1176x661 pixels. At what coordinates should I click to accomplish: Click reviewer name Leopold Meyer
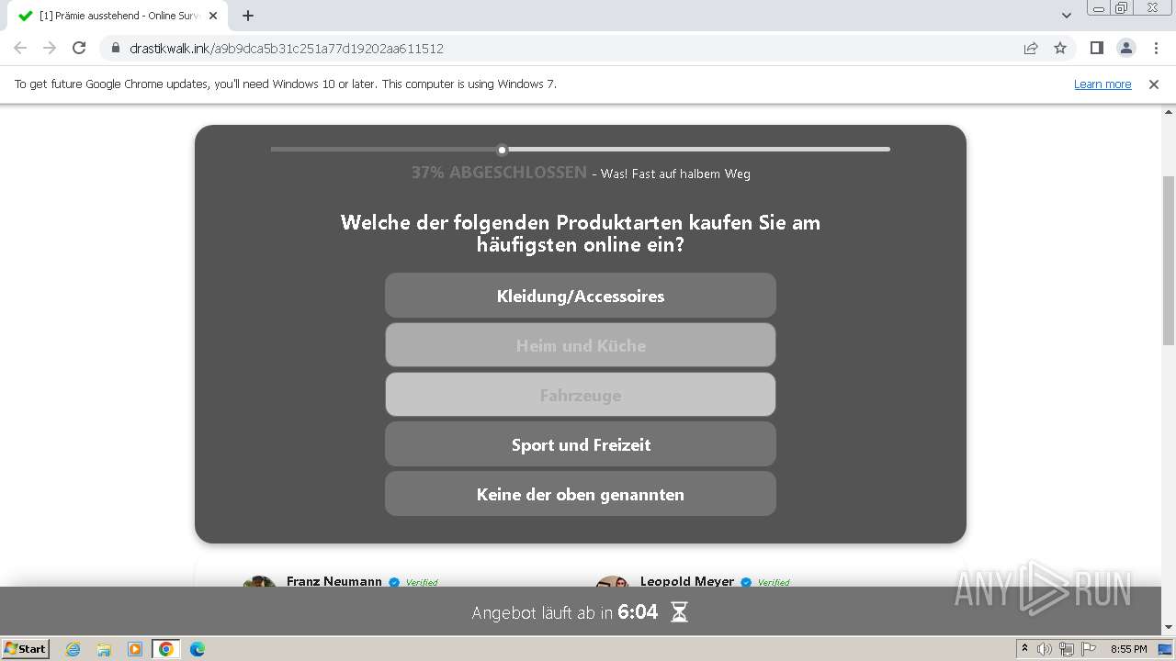[x=687, y=581]
